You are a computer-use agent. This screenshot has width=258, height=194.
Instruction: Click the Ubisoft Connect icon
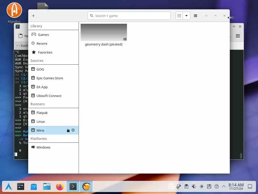click(x=33, y=95)
